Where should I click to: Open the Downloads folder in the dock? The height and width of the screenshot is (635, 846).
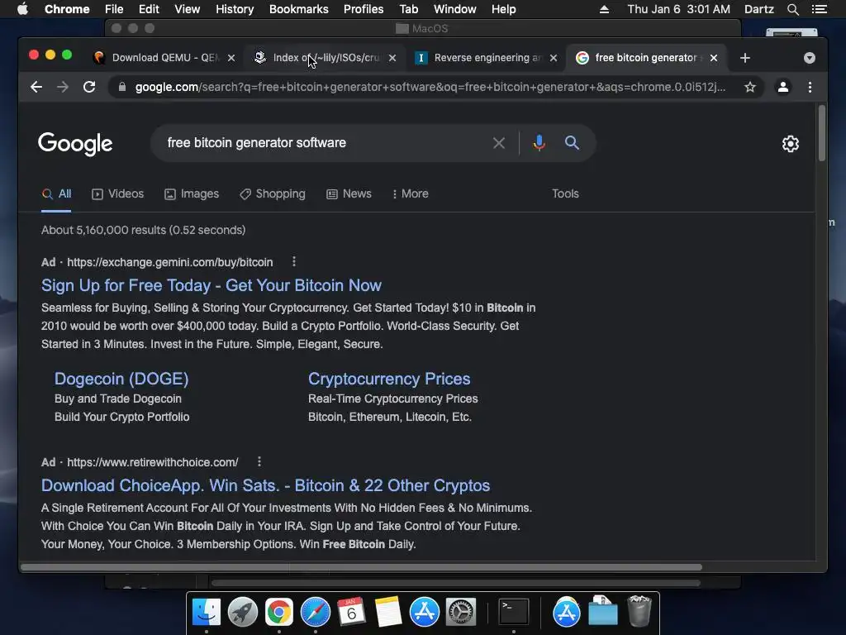[602, 611]
